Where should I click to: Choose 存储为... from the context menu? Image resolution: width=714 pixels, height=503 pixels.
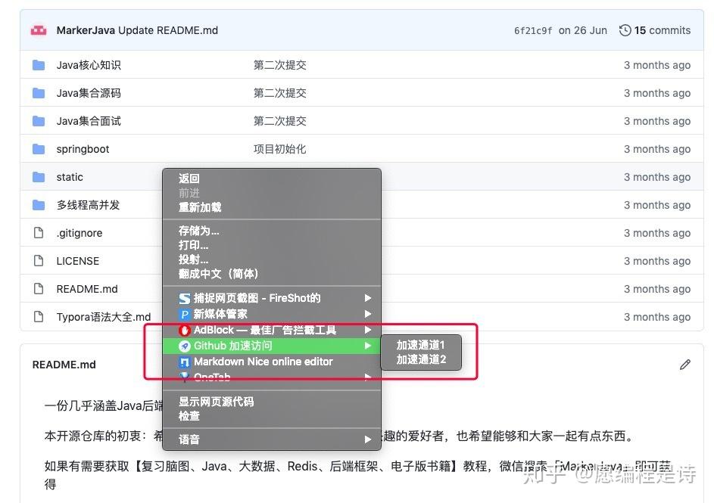(199, 231)
